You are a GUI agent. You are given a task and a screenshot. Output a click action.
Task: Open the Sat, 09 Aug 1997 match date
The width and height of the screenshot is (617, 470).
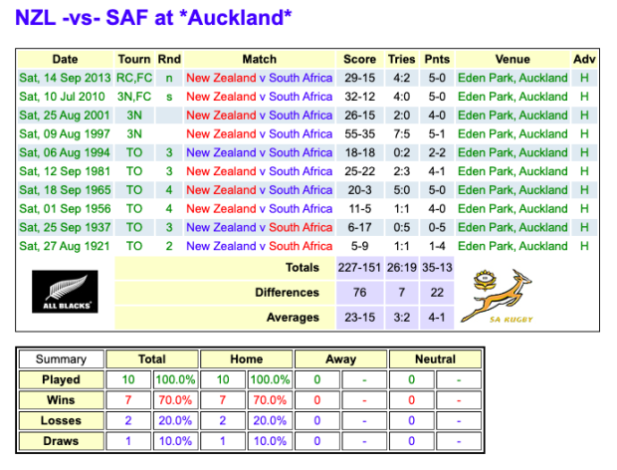coord(65,134)
